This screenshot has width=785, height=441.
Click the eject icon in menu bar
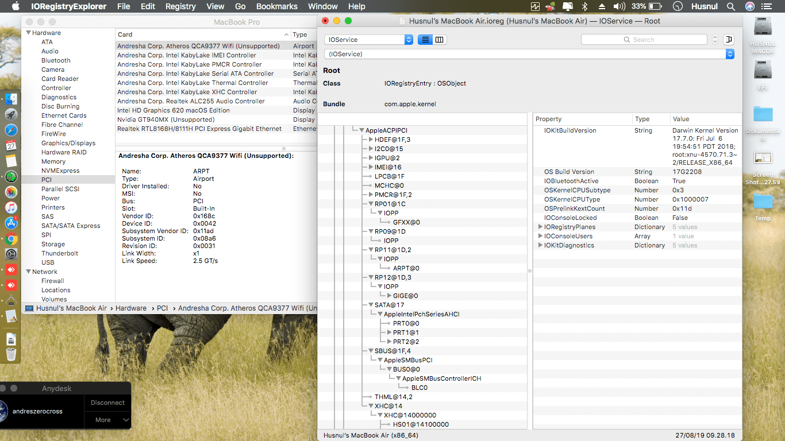(602, 6)
